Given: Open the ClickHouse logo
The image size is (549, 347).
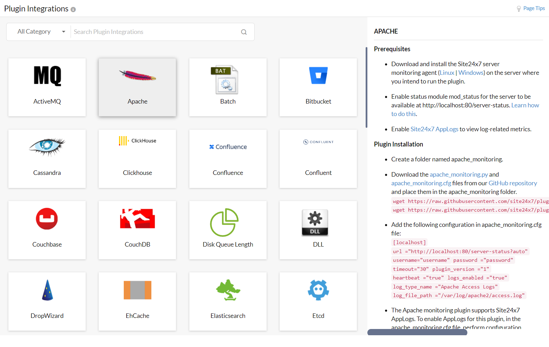Looking at the screenshot, I should (x=137, y=141).
